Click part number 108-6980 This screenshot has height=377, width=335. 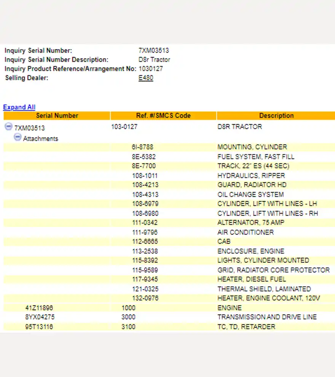pyautogui.click(x=145, y=214)
